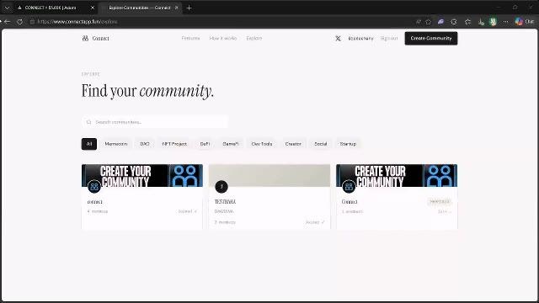Filter communities by DeFi

tap(205, 144)
